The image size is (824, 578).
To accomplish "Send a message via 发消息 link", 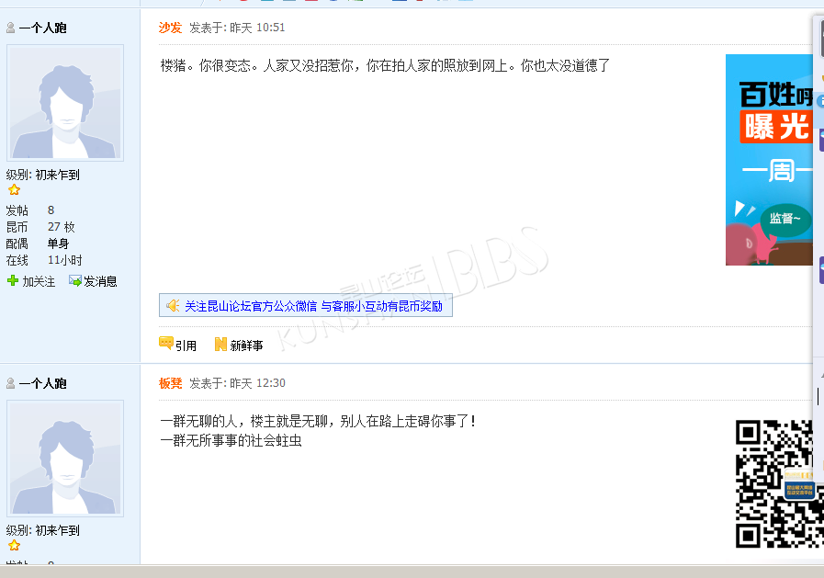I will pyautogui.click(x=100, y=281).
